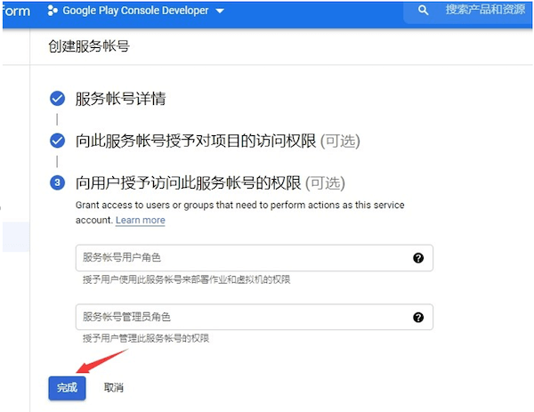Click the step 3 number icon

click(57, 183)
